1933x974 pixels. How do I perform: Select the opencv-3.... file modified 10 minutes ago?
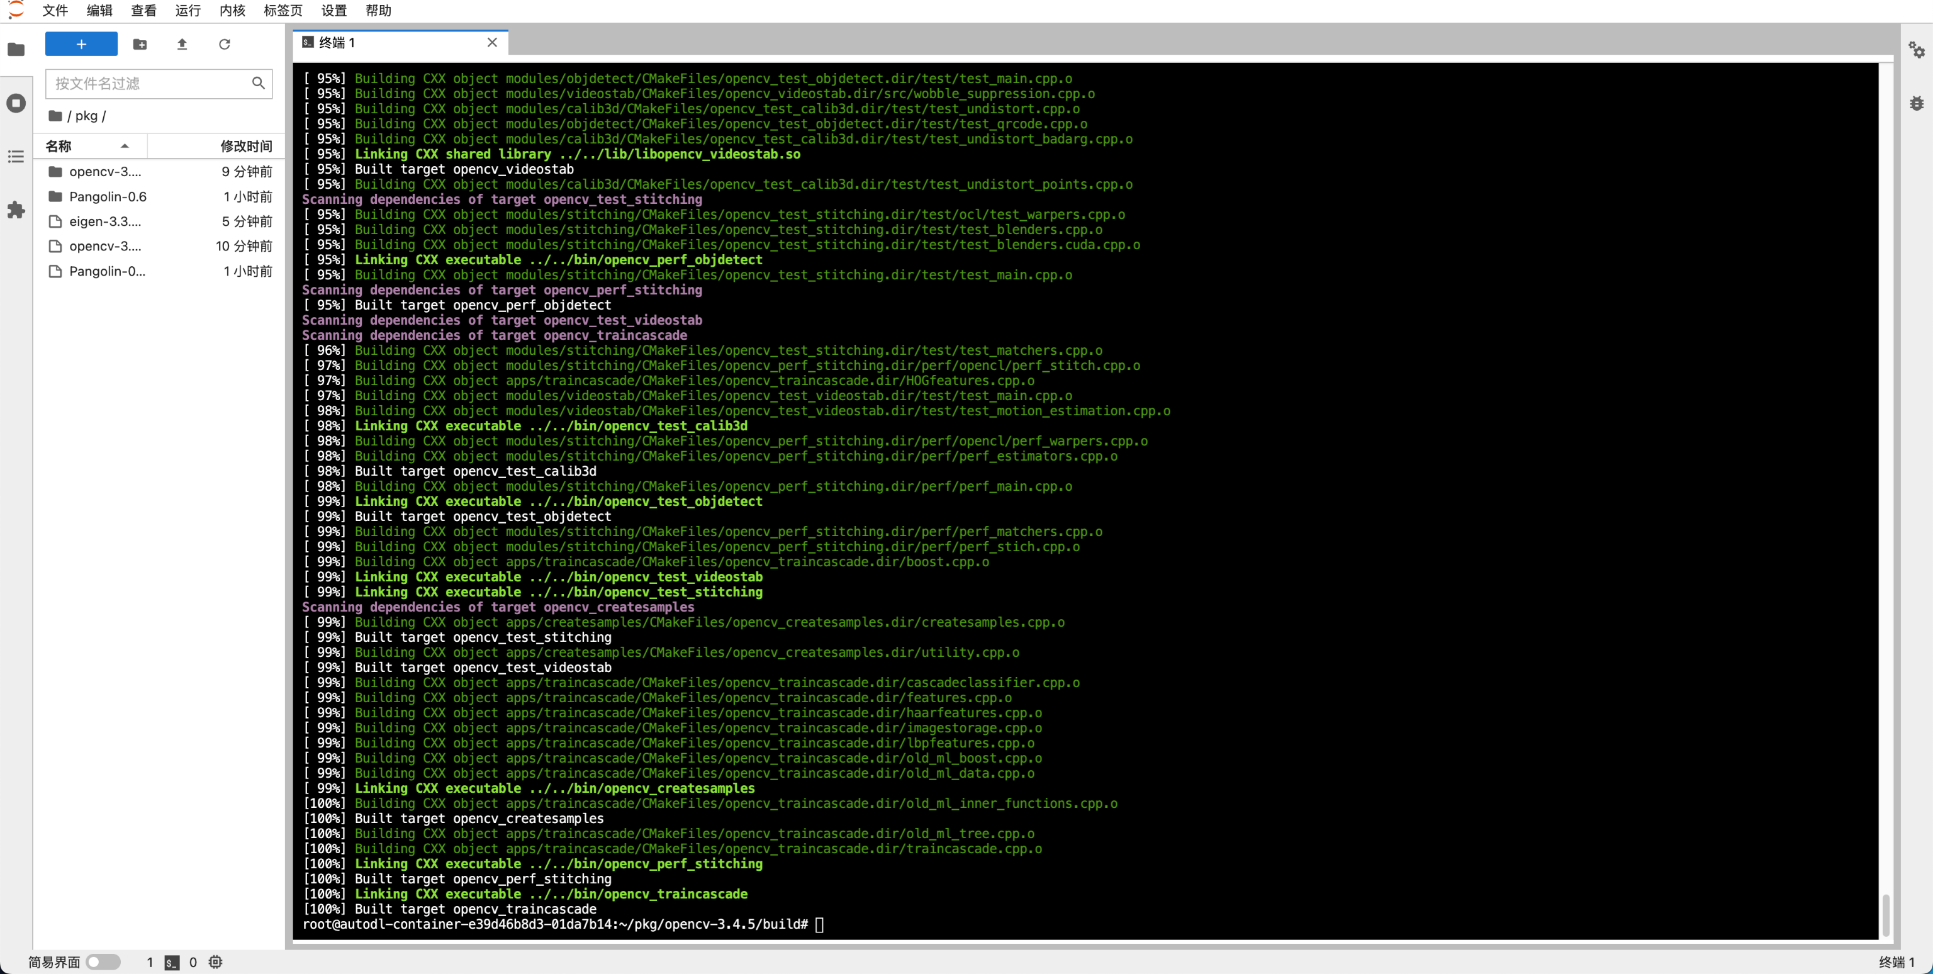tap(160, 246)
